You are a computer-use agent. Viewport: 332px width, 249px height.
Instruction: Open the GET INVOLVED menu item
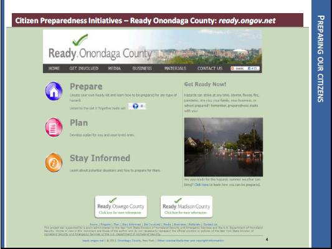(x=84, y=68)
